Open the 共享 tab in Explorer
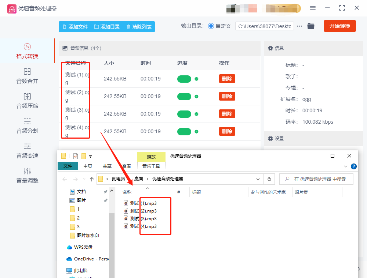The image size is (367, 278). [x=107, y=166]
